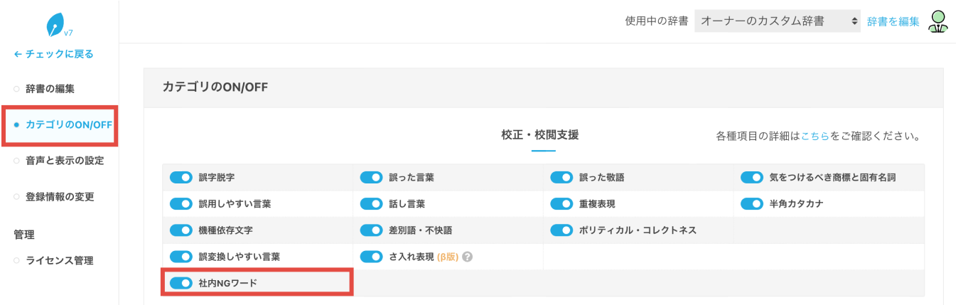968x305 pixels.
Task: Switch off 差別語・不快語 checking
Action: (372, 230)
